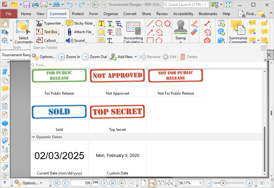
Task: Select the Eraser tool
Action: click(x=194, y=32)
